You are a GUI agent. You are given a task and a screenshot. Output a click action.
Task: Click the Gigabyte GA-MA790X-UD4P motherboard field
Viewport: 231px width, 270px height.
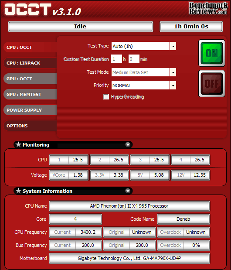tap(129, 258)
